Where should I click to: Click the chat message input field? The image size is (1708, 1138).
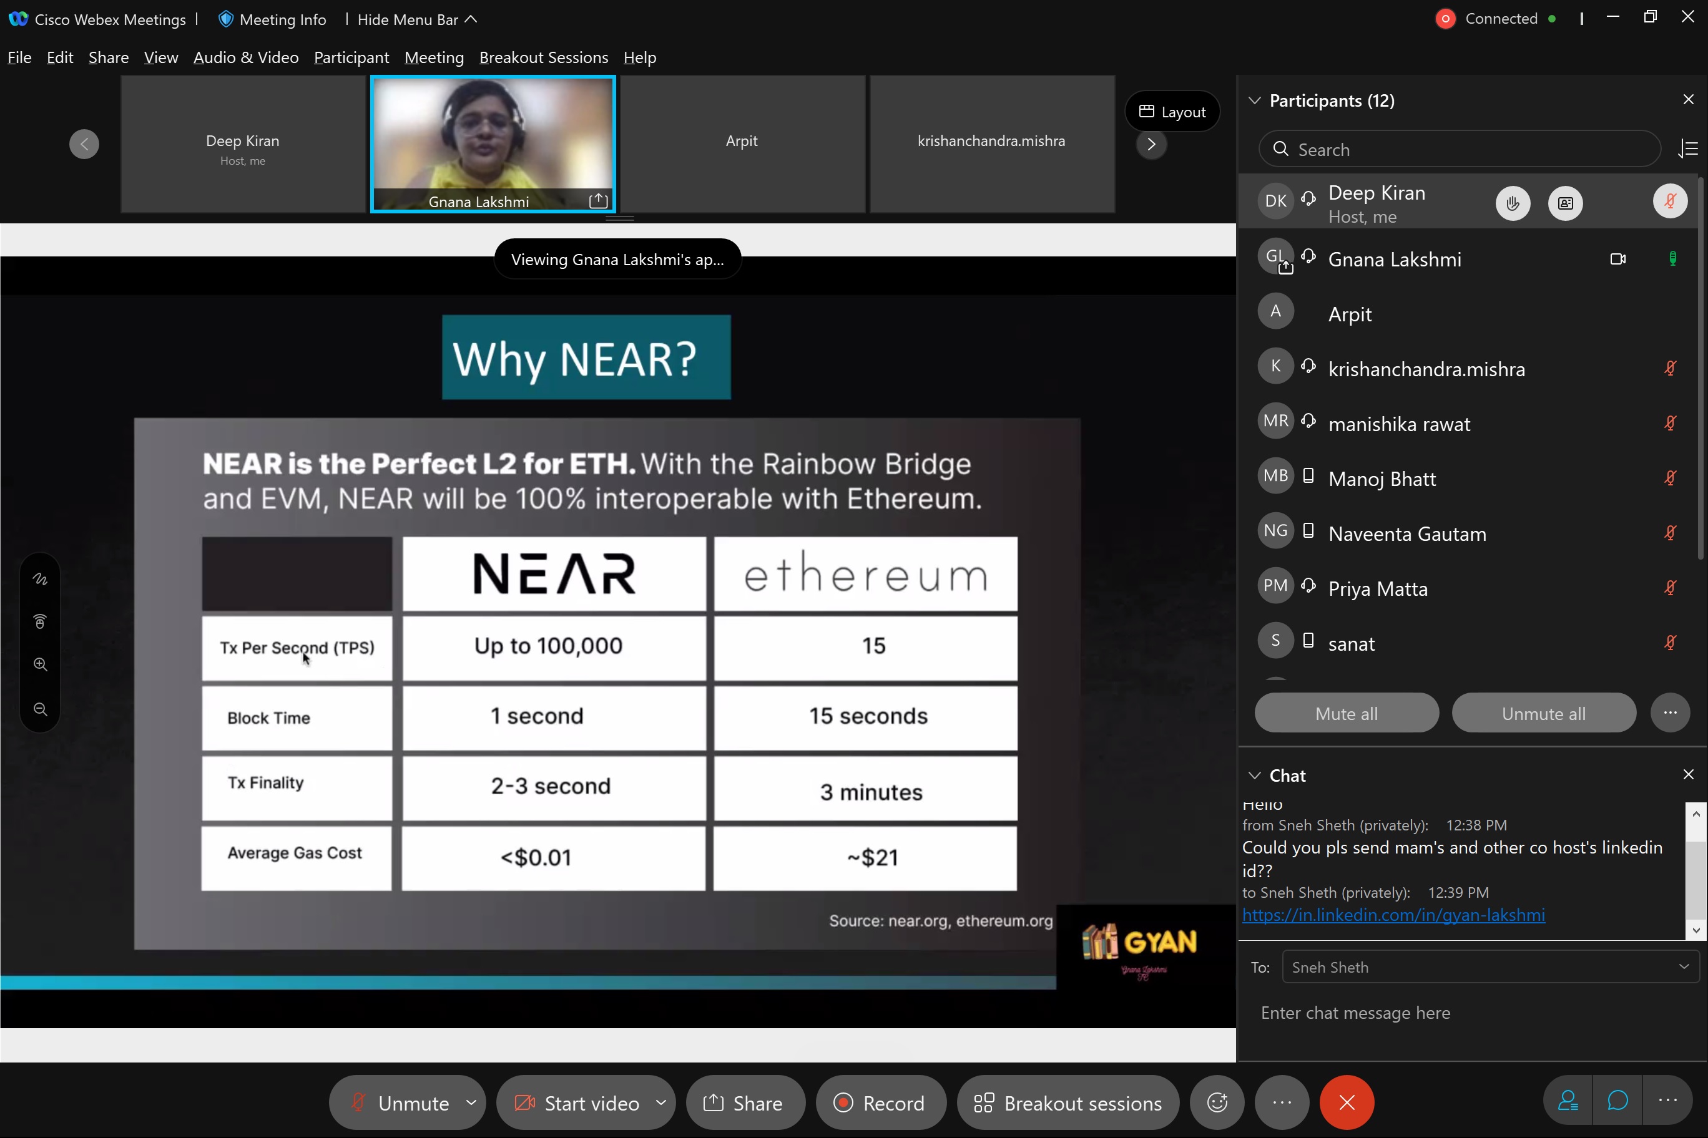1471,1013
